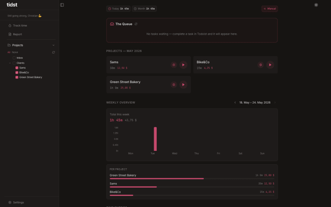Click the Tuesday bar in weekly chart

point(155,139)
